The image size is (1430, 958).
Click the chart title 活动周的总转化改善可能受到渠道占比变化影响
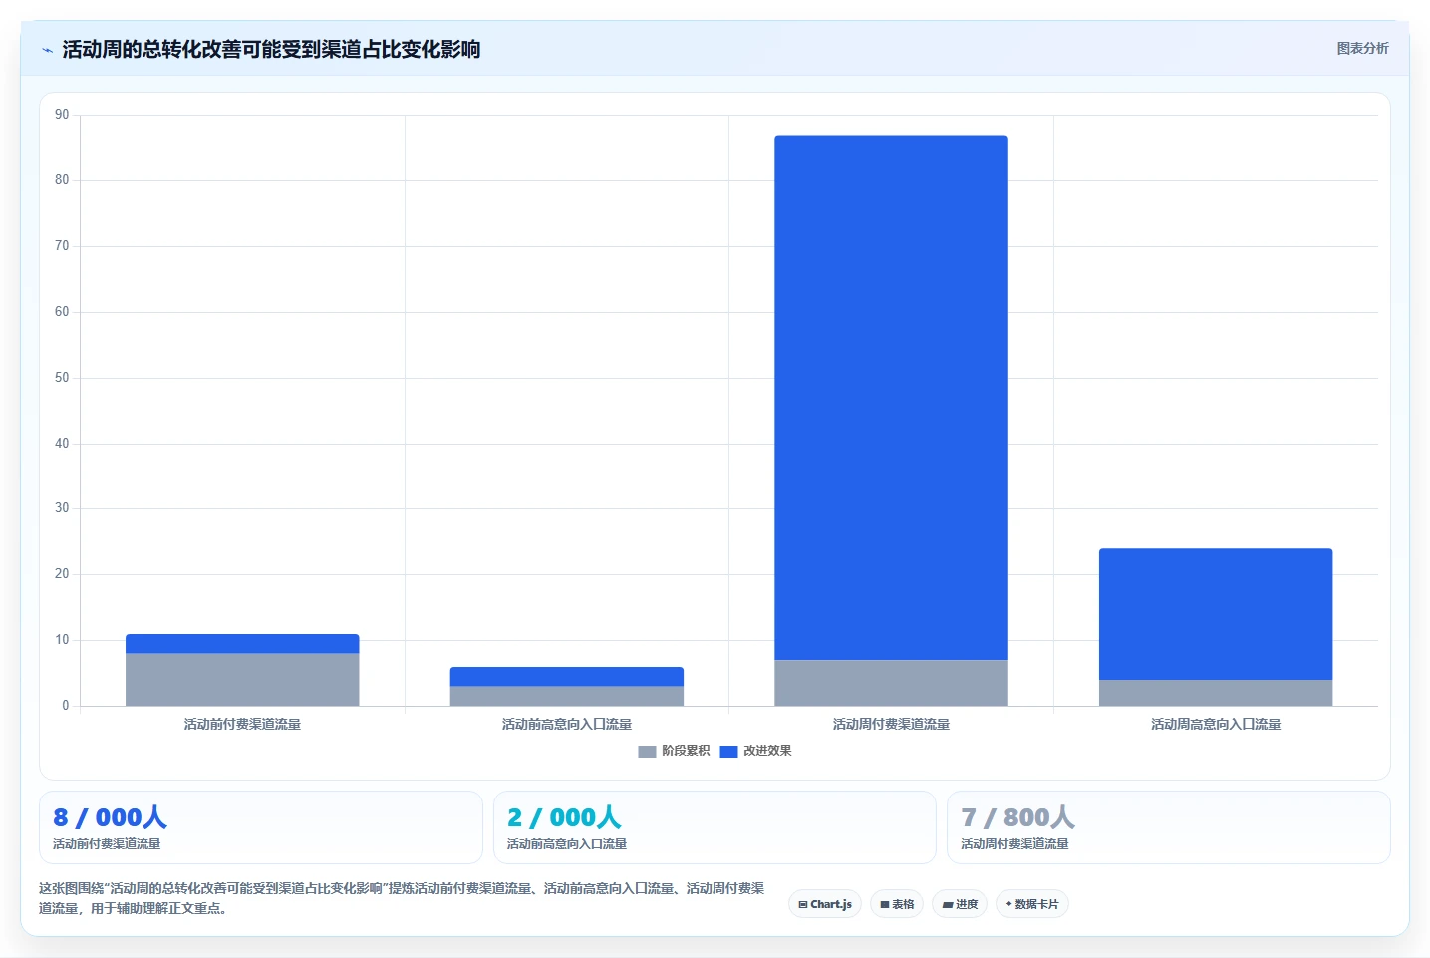coord(271,49)
